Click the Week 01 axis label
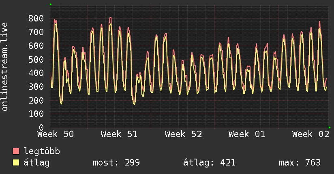 (x=247, y=134)
